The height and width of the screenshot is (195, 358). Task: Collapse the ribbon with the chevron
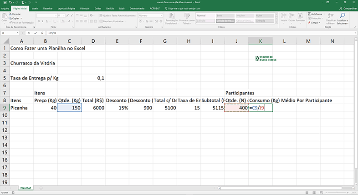click(x=355, y=27)
